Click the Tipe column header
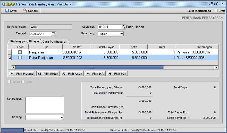 [46, 47]
